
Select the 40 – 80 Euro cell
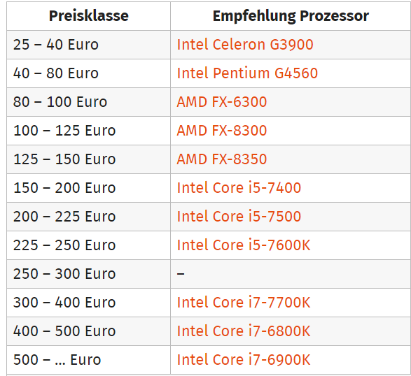pyautogui.click(x=89, y=73)
